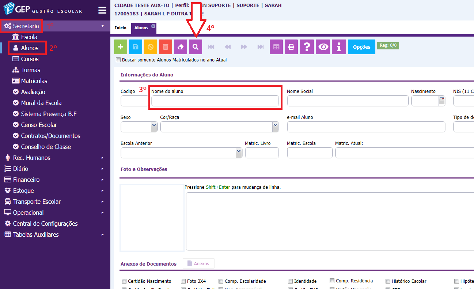Click the blue Opções button
This screenshot has width=474, height=289.
tap(361, 47)
